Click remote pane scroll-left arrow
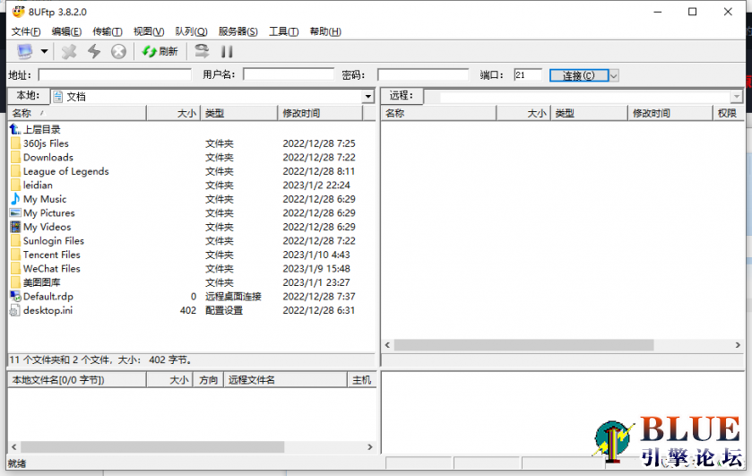Viewport: 752px width, 476px height. coord(387,345)
